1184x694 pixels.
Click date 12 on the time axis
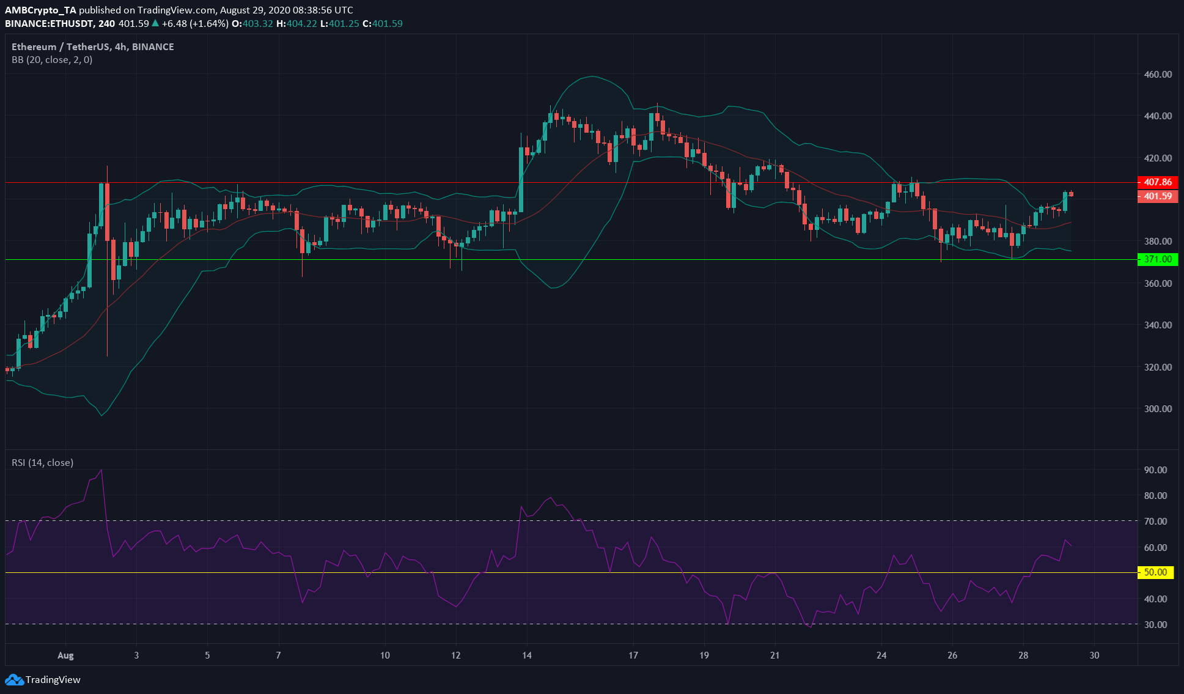(x=455, y=655)
